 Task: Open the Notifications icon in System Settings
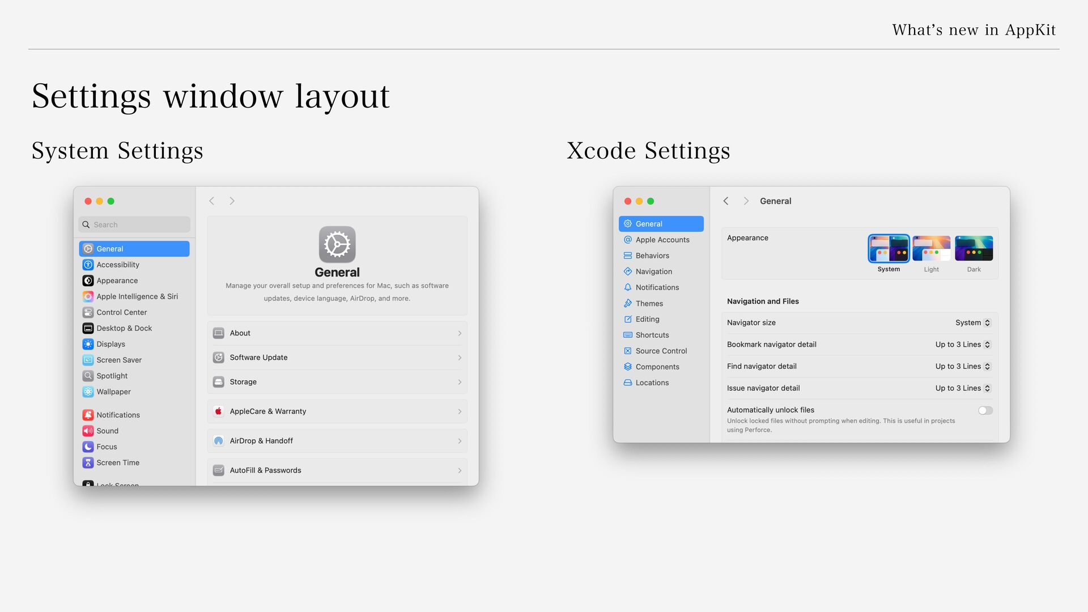tap(88, 415)
